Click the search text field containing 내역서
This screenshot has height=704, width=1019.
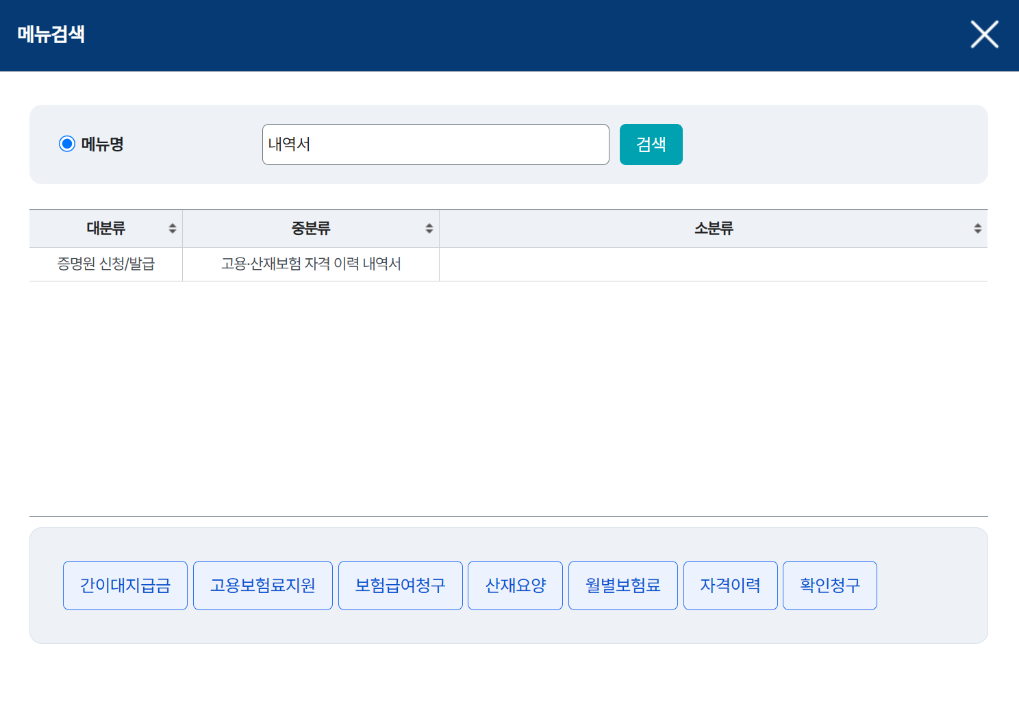tap(436, 144)
